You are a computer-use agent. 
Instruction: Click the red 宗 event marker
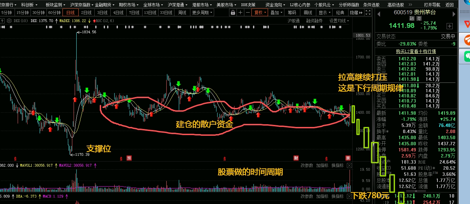coord(348,158)
